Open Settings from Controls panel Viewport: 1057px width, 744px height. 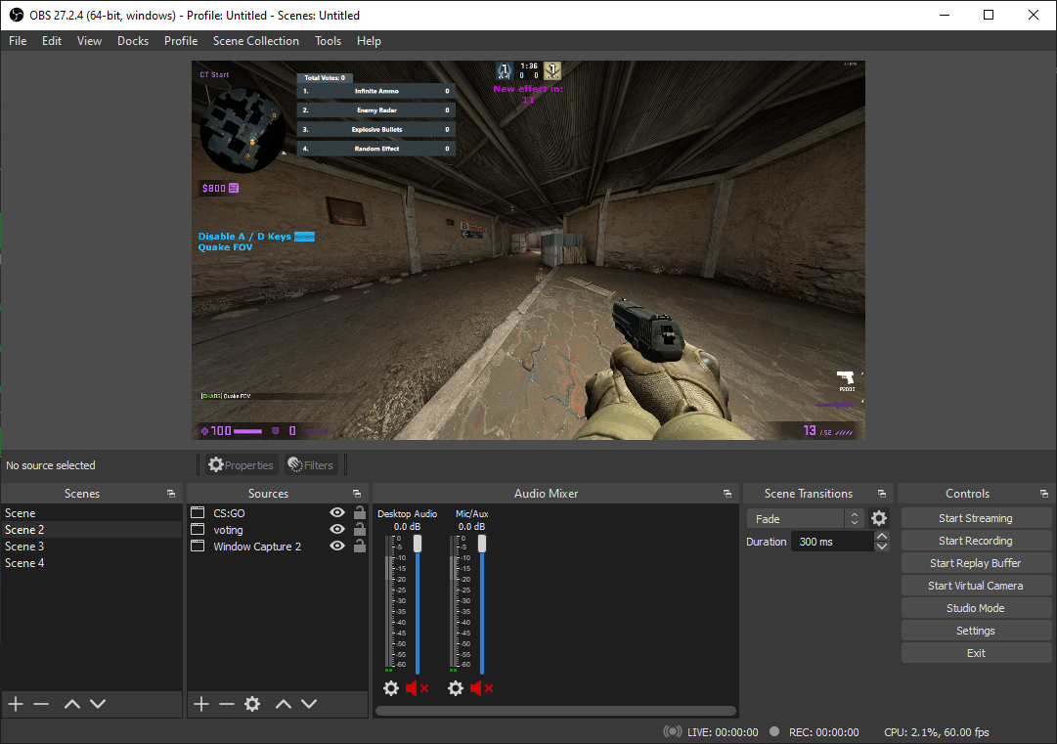click(x=975, y=630)
